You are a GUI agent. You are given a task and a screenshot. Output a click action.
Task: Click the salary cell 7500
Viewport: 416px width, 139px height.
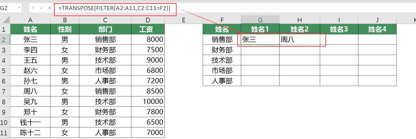(x=148, y=50)
